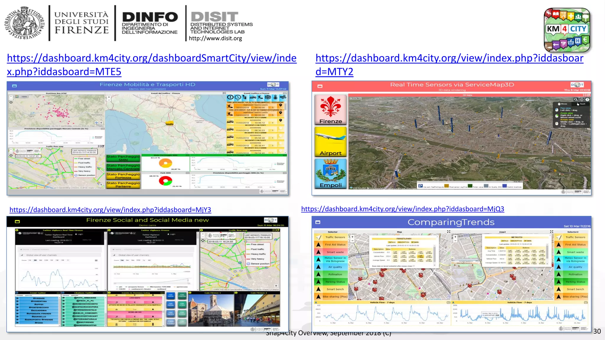Zoom in on Eventi del traffico map

109,97
